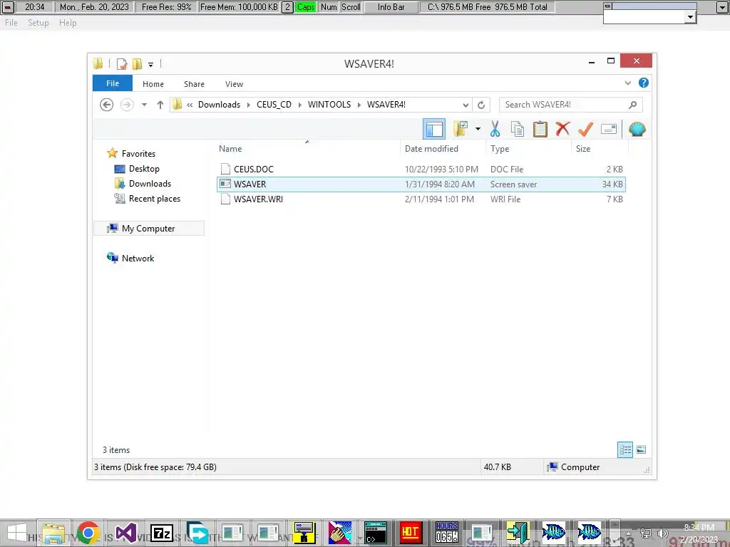Open Classic Shell settings shell icon
The image size is (730, 547).
click(637, 129)
